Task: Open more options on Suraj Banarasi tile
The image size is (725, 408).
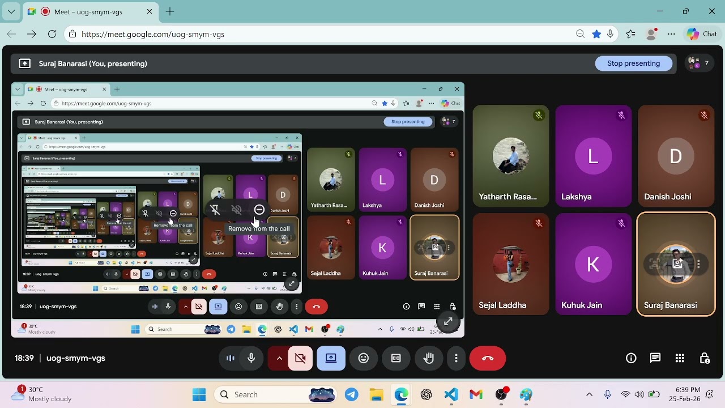Action: [x=698, y=264]
